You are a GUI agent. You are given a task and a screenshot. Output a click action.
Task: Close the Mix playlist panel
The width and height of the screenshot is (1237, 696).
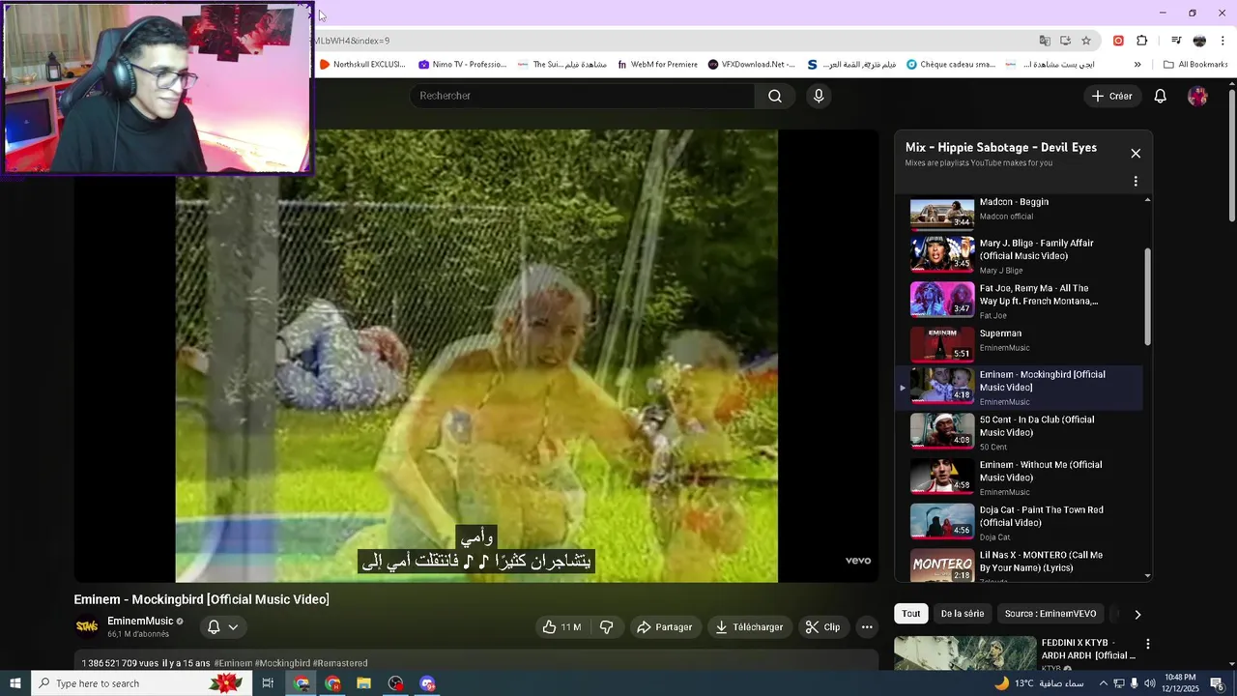click(1136, 153)
